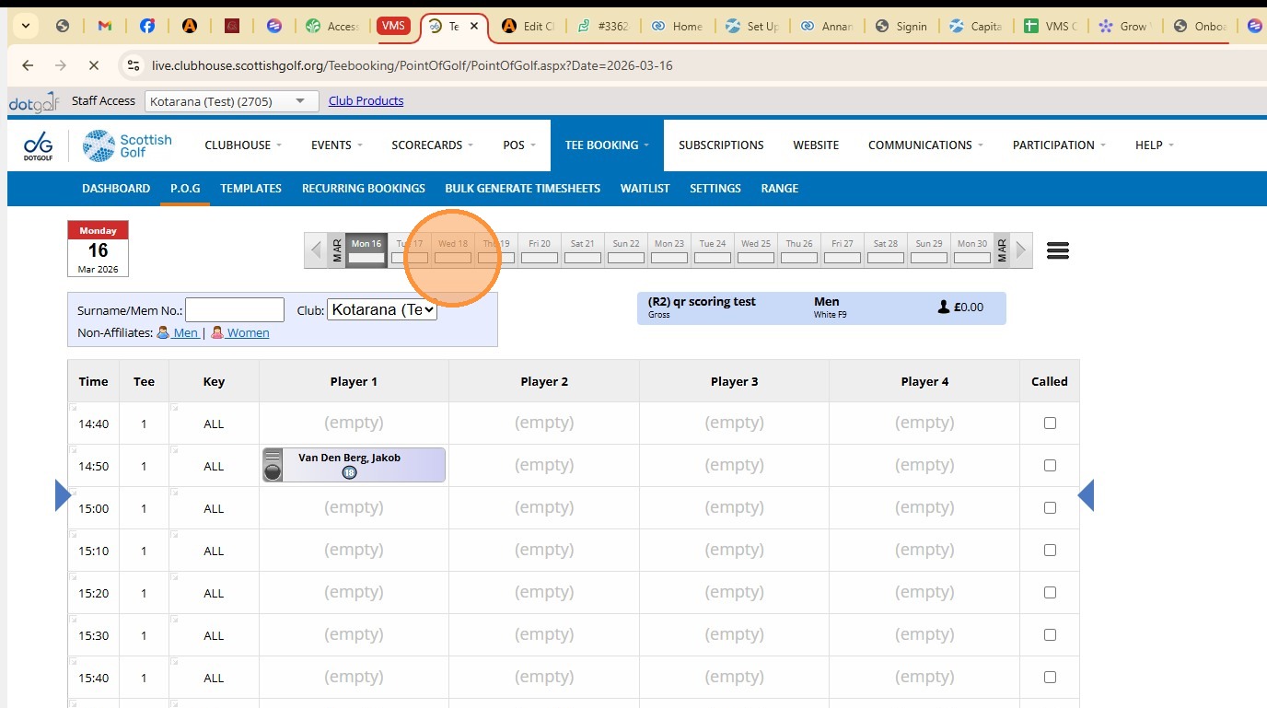Go to previous dates with left strip arrow
Viewport: 1267px width, 708px height.
pos(316,250)
